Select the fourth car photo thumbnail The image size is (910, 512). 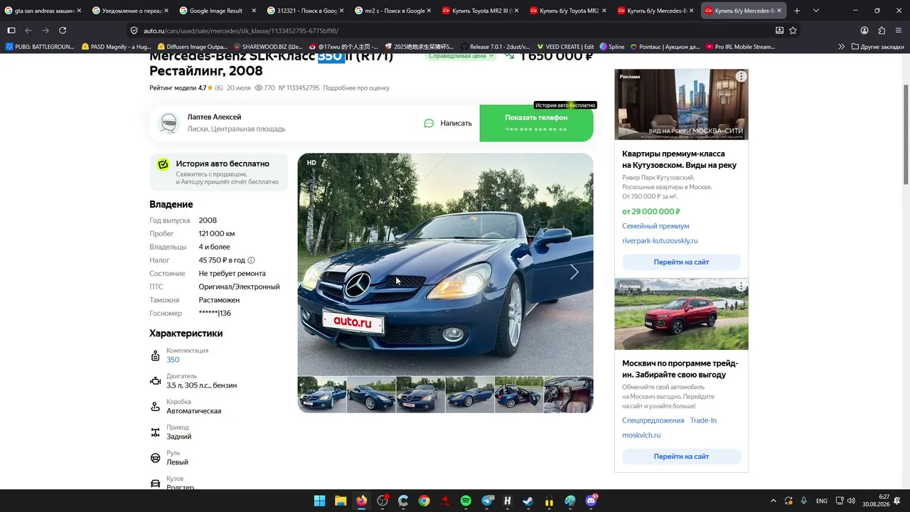470,395
